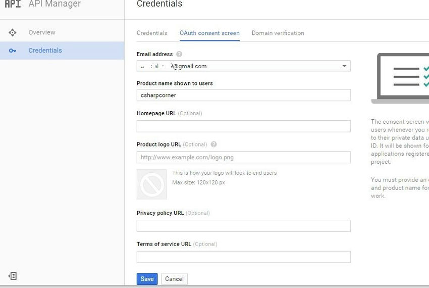Open the gmail.com email address combo box
Image resolution: width=429 pixels, height=288 pixels.
[x=237, y=66]
